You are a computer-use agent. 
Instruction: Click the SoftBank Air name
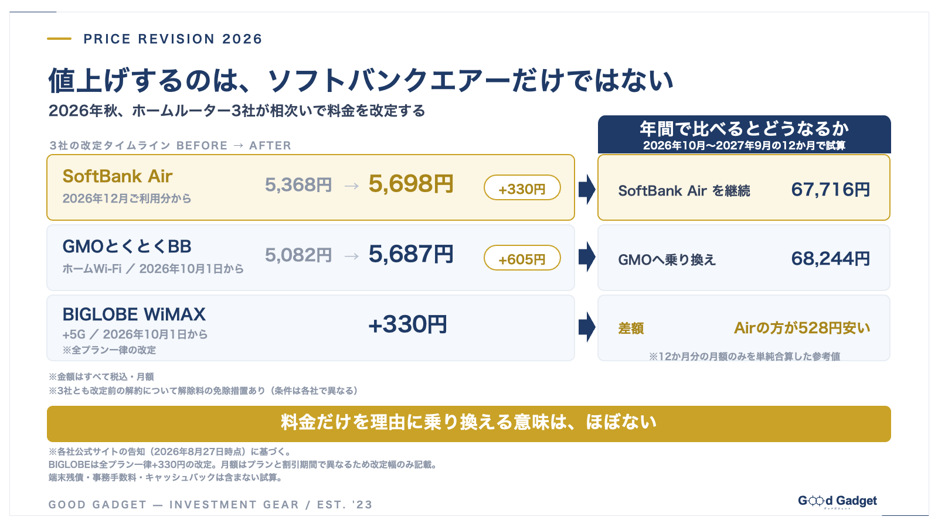(117, 176)
